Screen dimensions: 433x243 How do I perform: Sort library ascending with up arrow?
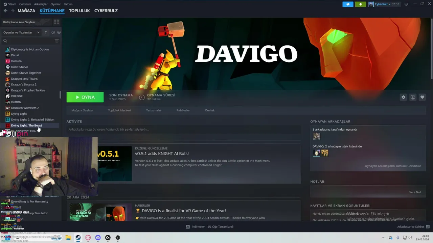(x=46, y=32)
